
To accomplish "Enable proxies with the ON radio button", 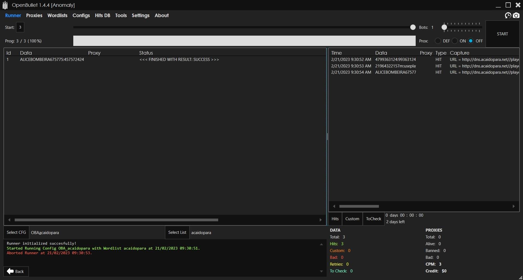I will (455, 41).
